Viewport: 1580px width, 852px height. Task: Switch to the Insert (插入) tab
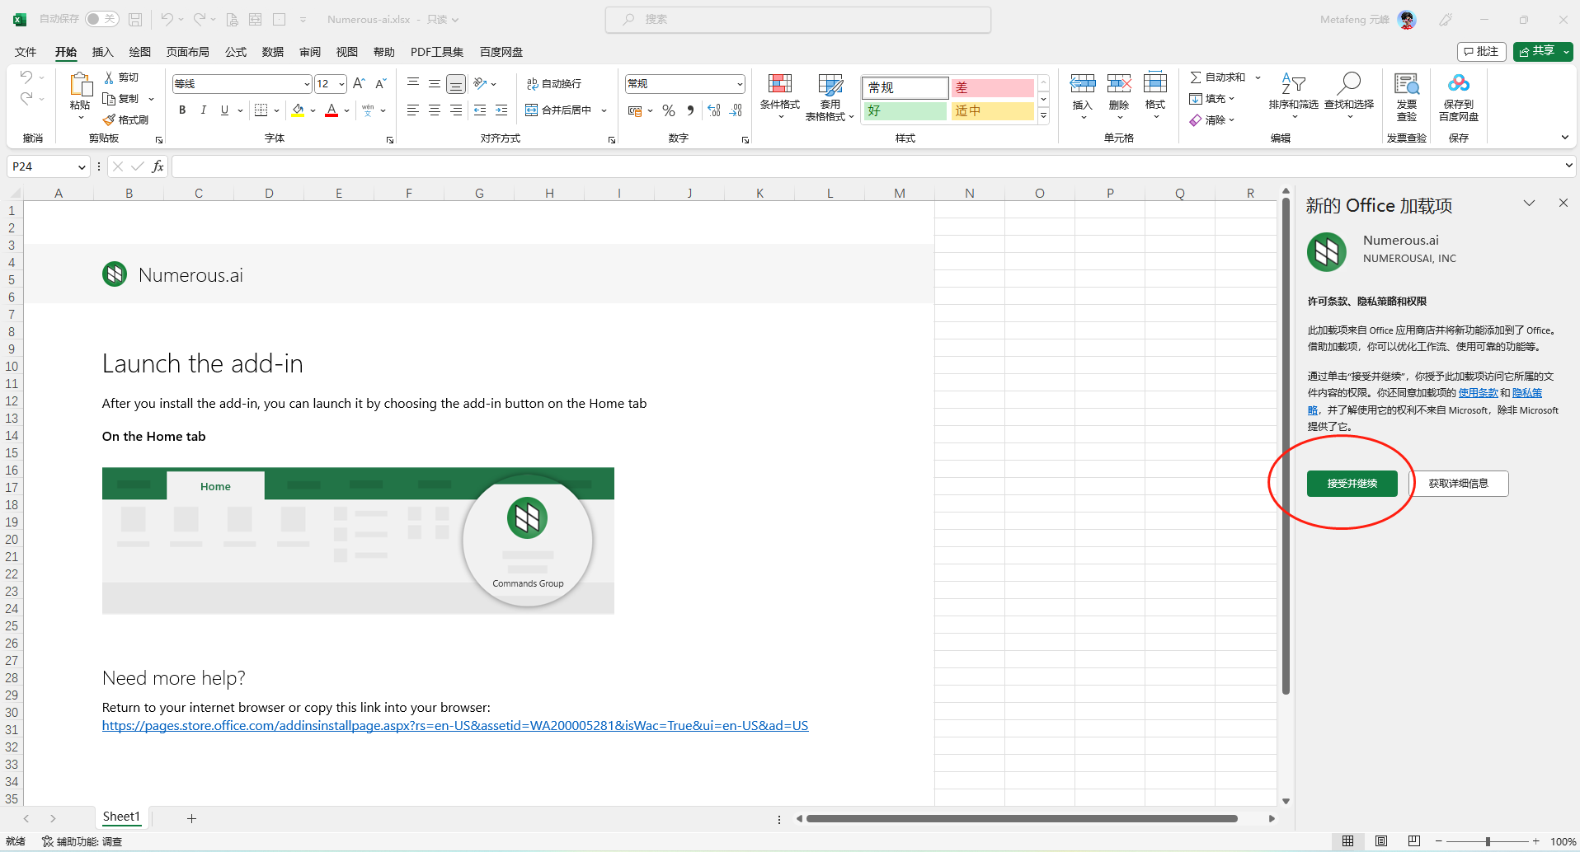point(102,52)
